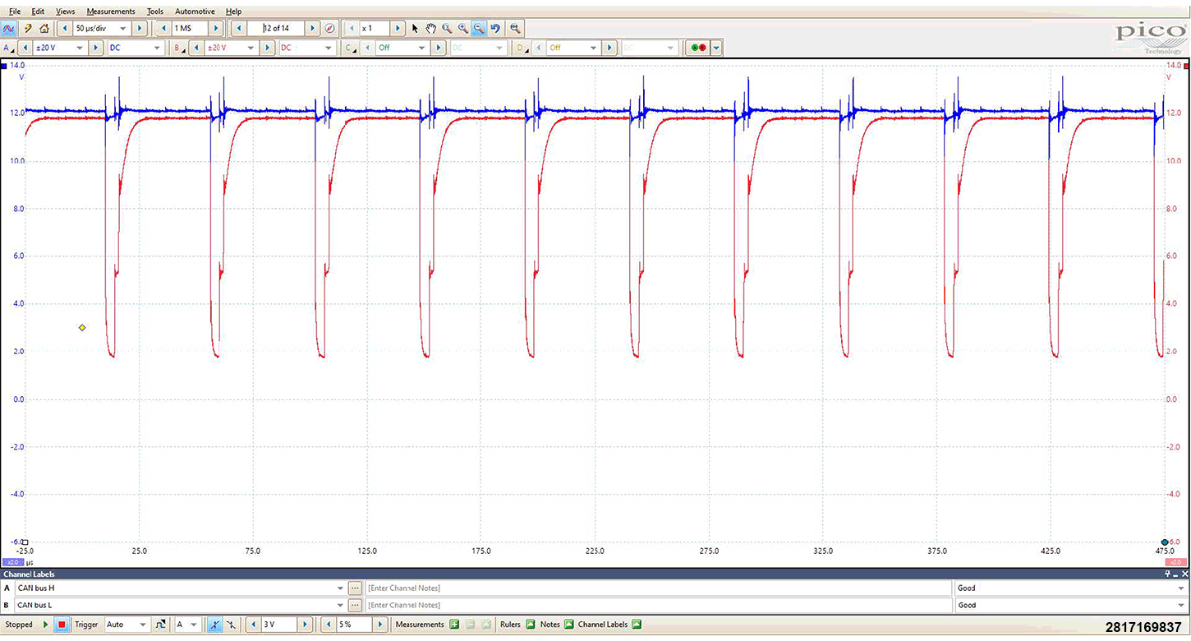Select the hand pan tool
Viewport: 1191px width, 641px height.
(x=430, y=28)
